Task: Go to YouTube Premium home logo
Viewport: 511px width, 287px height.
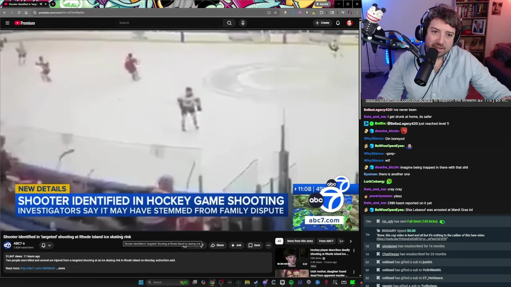Action: coord(25,23)
